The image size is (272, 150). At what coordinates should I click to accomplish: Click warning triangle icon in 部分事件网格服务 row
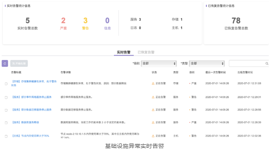coord(153,97)
